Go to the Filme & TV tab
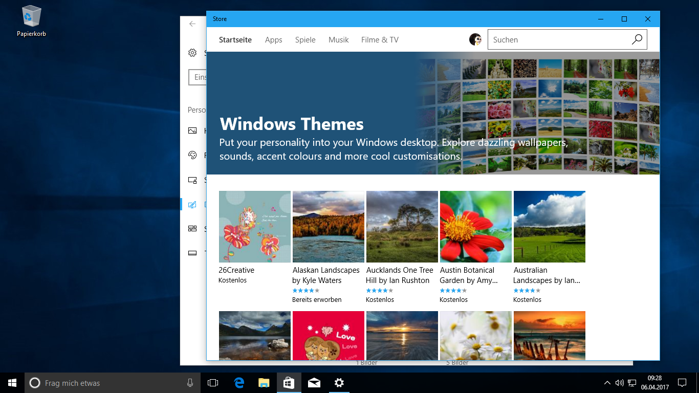Viewport: 699px width, 393px height. click(380, 40)
